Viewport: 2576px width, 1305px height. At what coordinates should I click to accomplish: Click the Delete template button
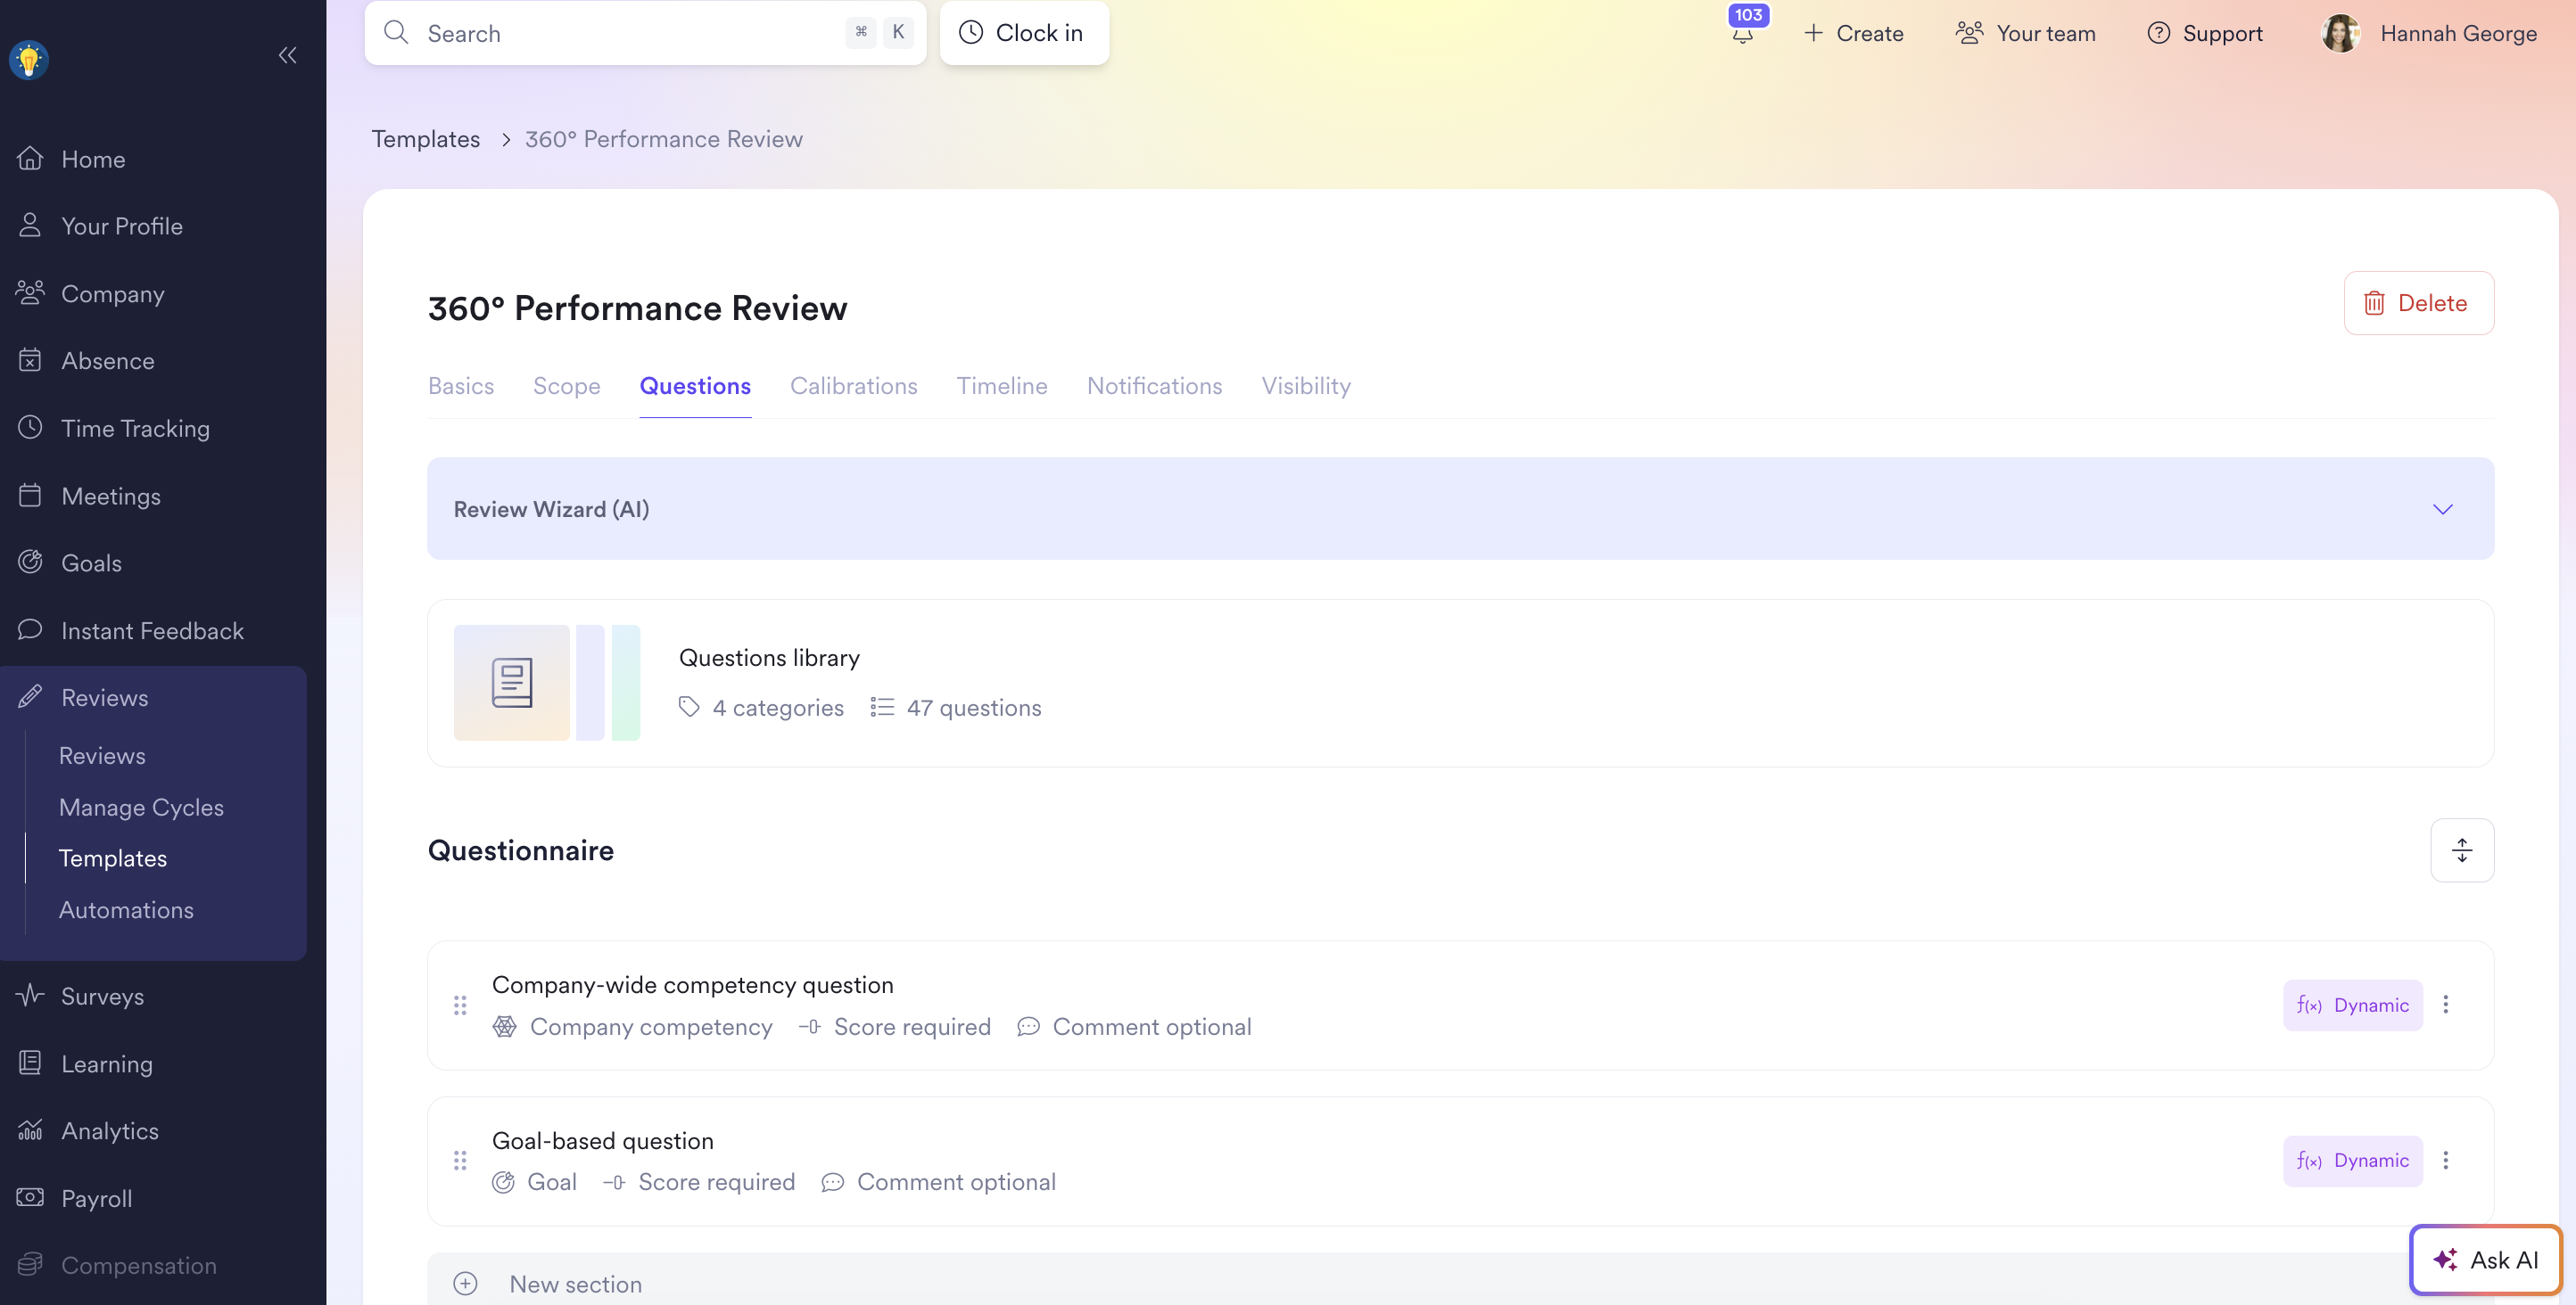point(2418,303)
